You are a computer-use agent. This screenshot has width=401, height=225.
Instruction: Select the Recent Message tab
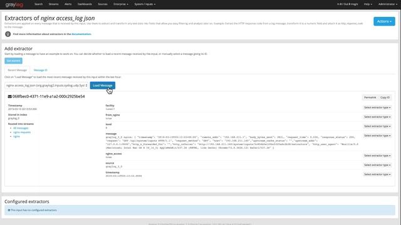click(17, 70)
